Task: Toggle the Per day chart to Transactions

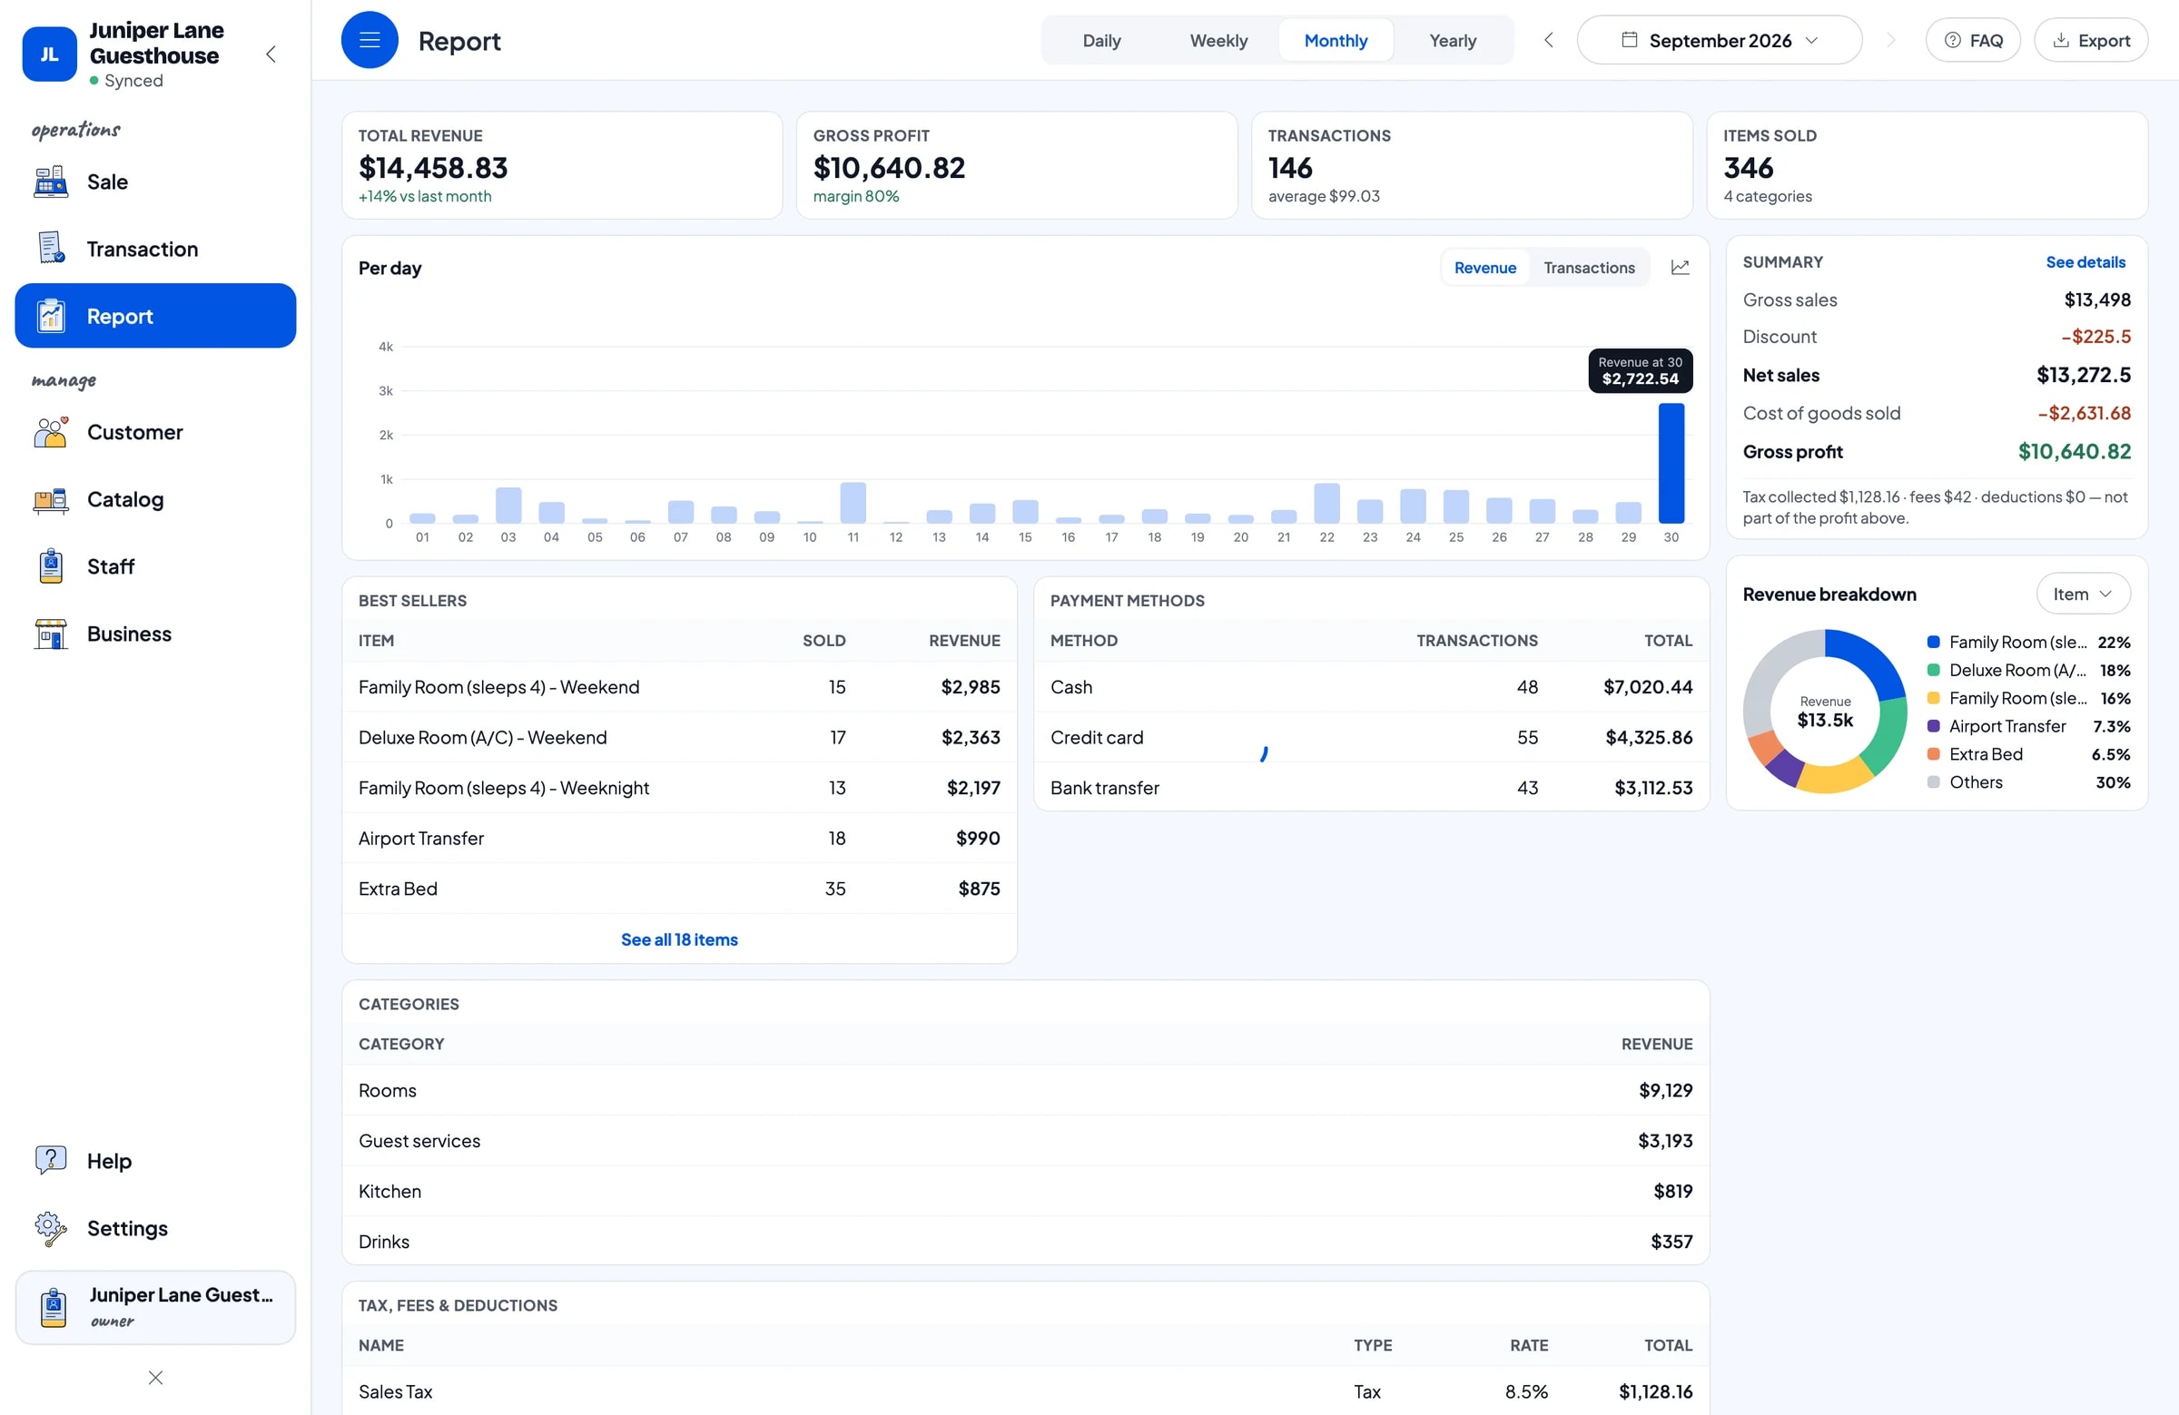Action: click(1589, 267)
